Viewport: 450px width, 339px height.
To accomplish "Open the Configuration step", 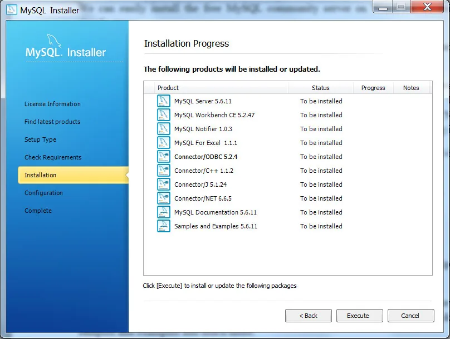I will [43, 193].
